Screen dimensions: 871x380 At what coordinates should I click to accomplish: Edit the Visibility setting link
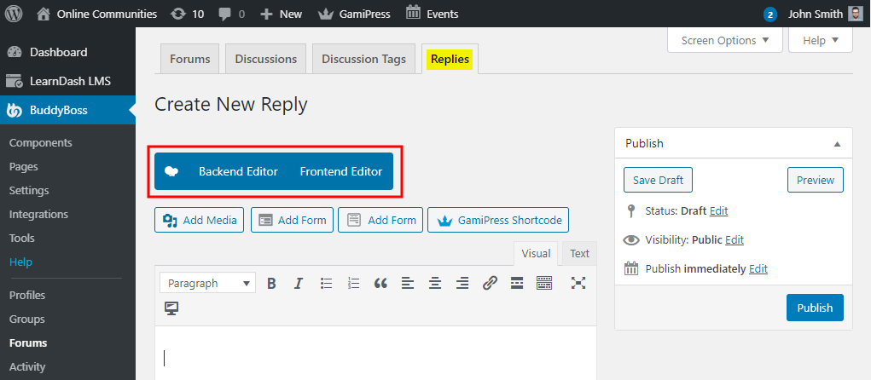(x=735, y=240)
